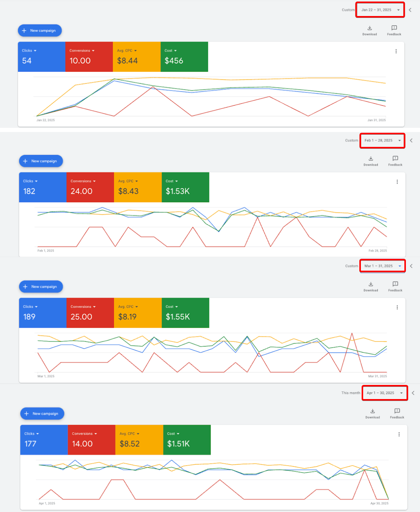Click the three-dot menu beside the 177 clicks scorecard

399,434
